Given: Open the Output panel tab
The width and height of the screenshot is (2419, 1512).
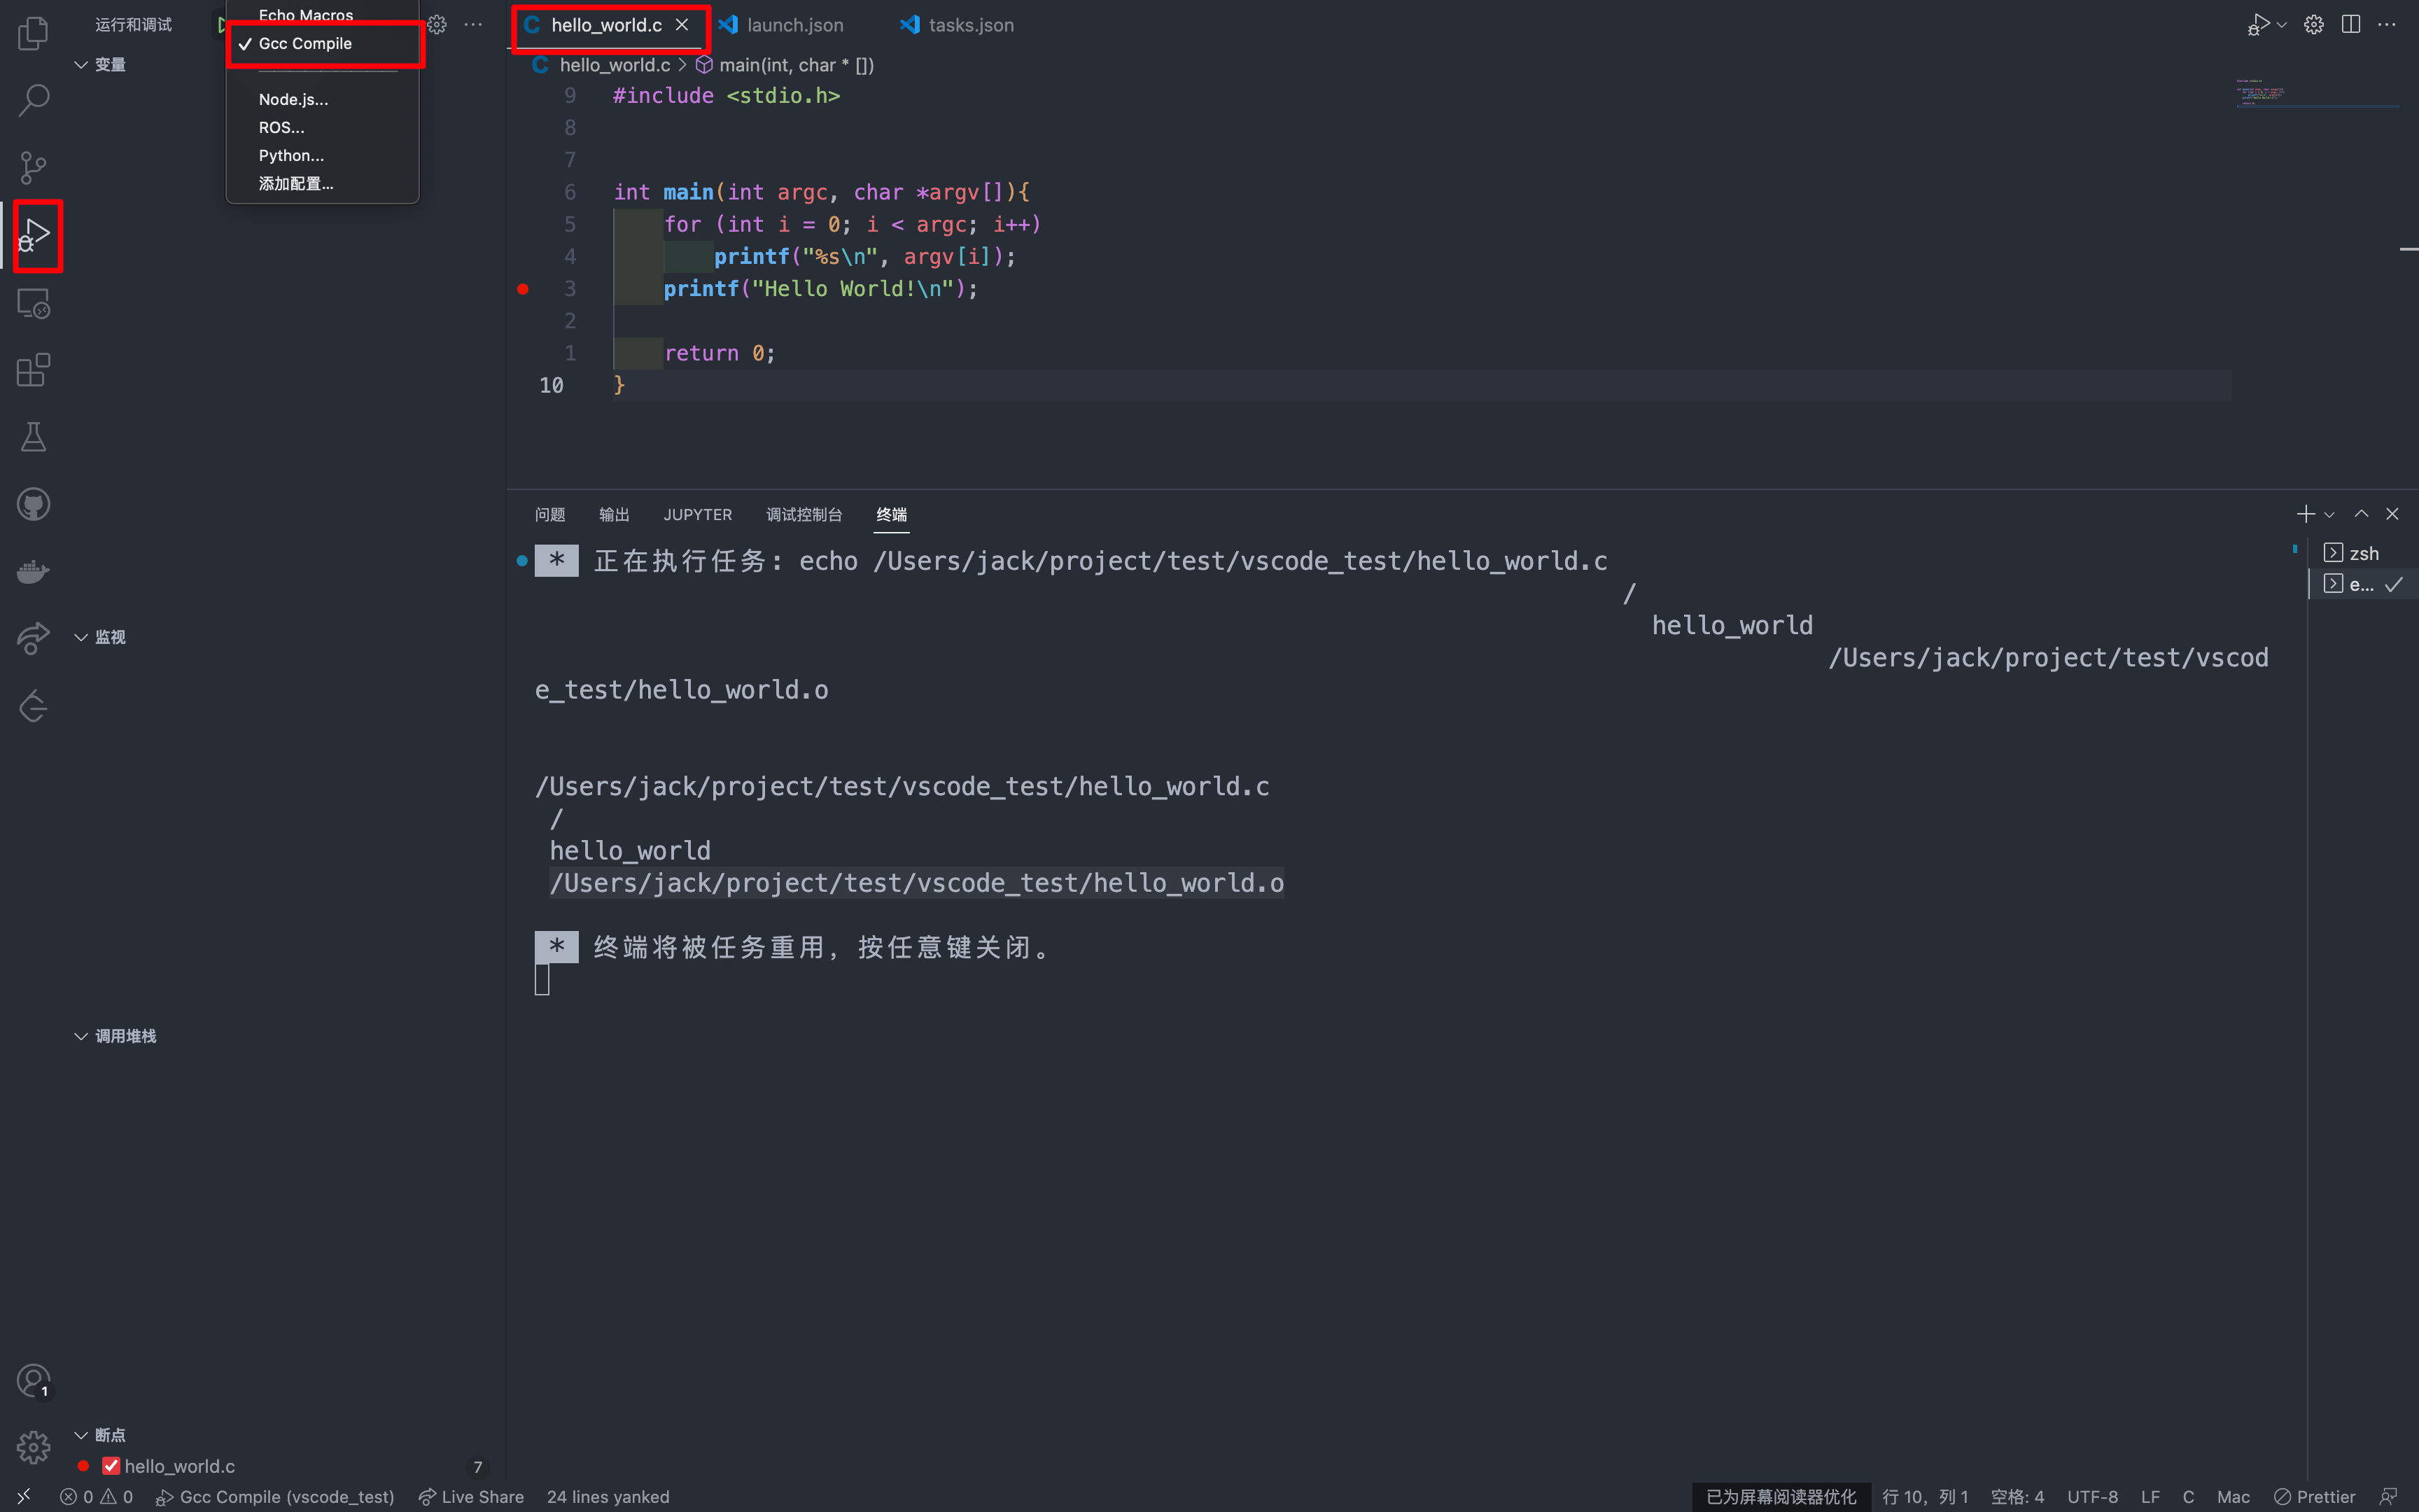Looking at the screenshot, I should [x=614, y=514].
